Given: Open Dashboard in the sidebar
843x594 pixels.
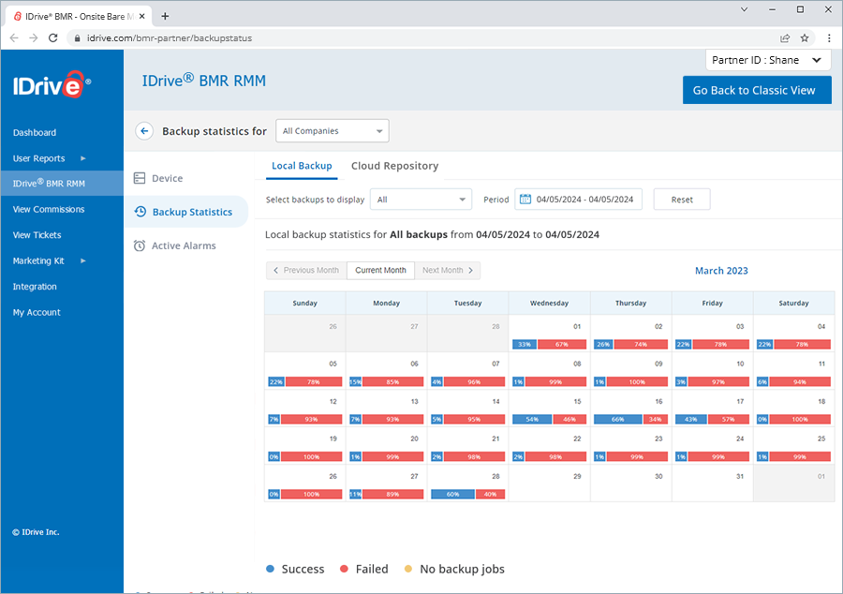Looking at the screenshot, I should tap(35, 133).
